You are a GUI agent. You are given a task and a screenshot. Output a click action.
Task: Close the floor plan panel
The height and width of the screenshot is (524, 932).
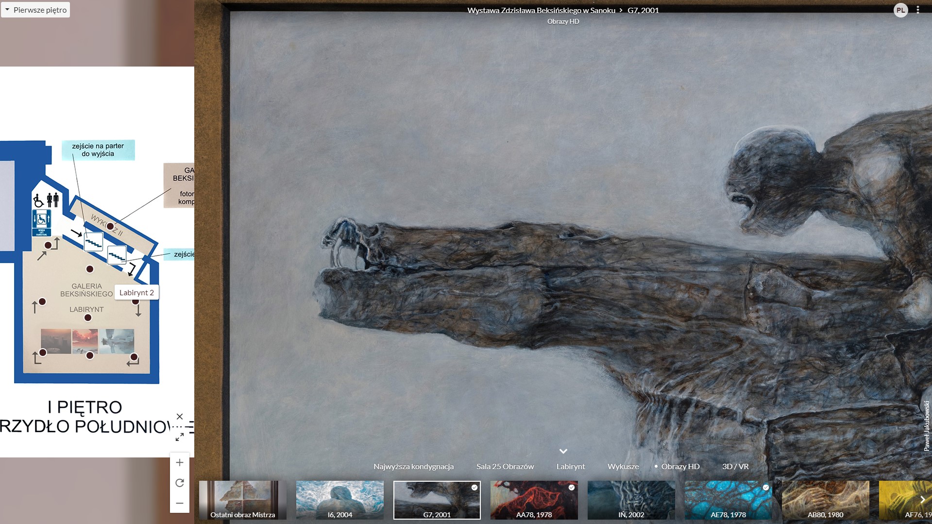180,417
